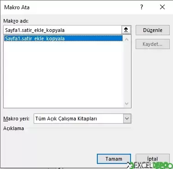Collapse dialog using the up-arrow icon
173x169 pixels.
coord(126,30)
